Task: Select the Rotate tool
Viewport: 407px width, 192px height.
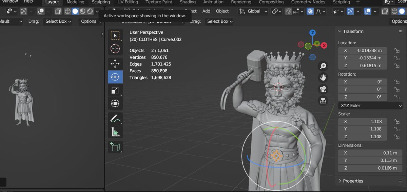Action: (x=115, y=77)
